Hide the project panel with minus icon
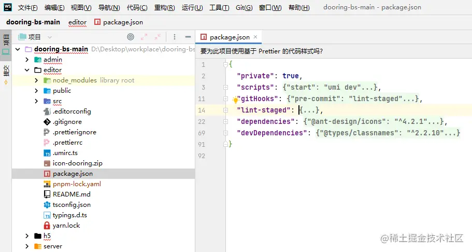Viewport: 472px width, 252px height. click(x=188, y=37)
